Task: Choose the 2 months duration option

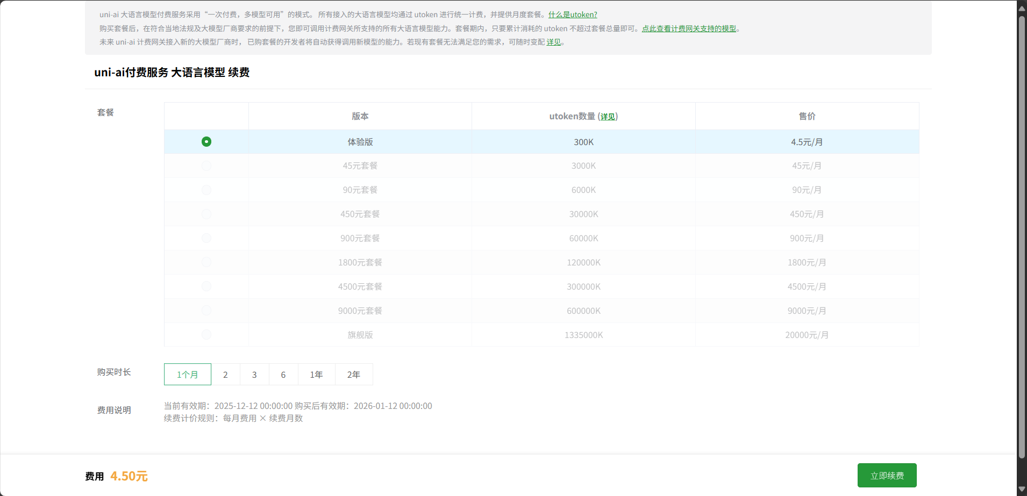Action: (x=225, y=375)
